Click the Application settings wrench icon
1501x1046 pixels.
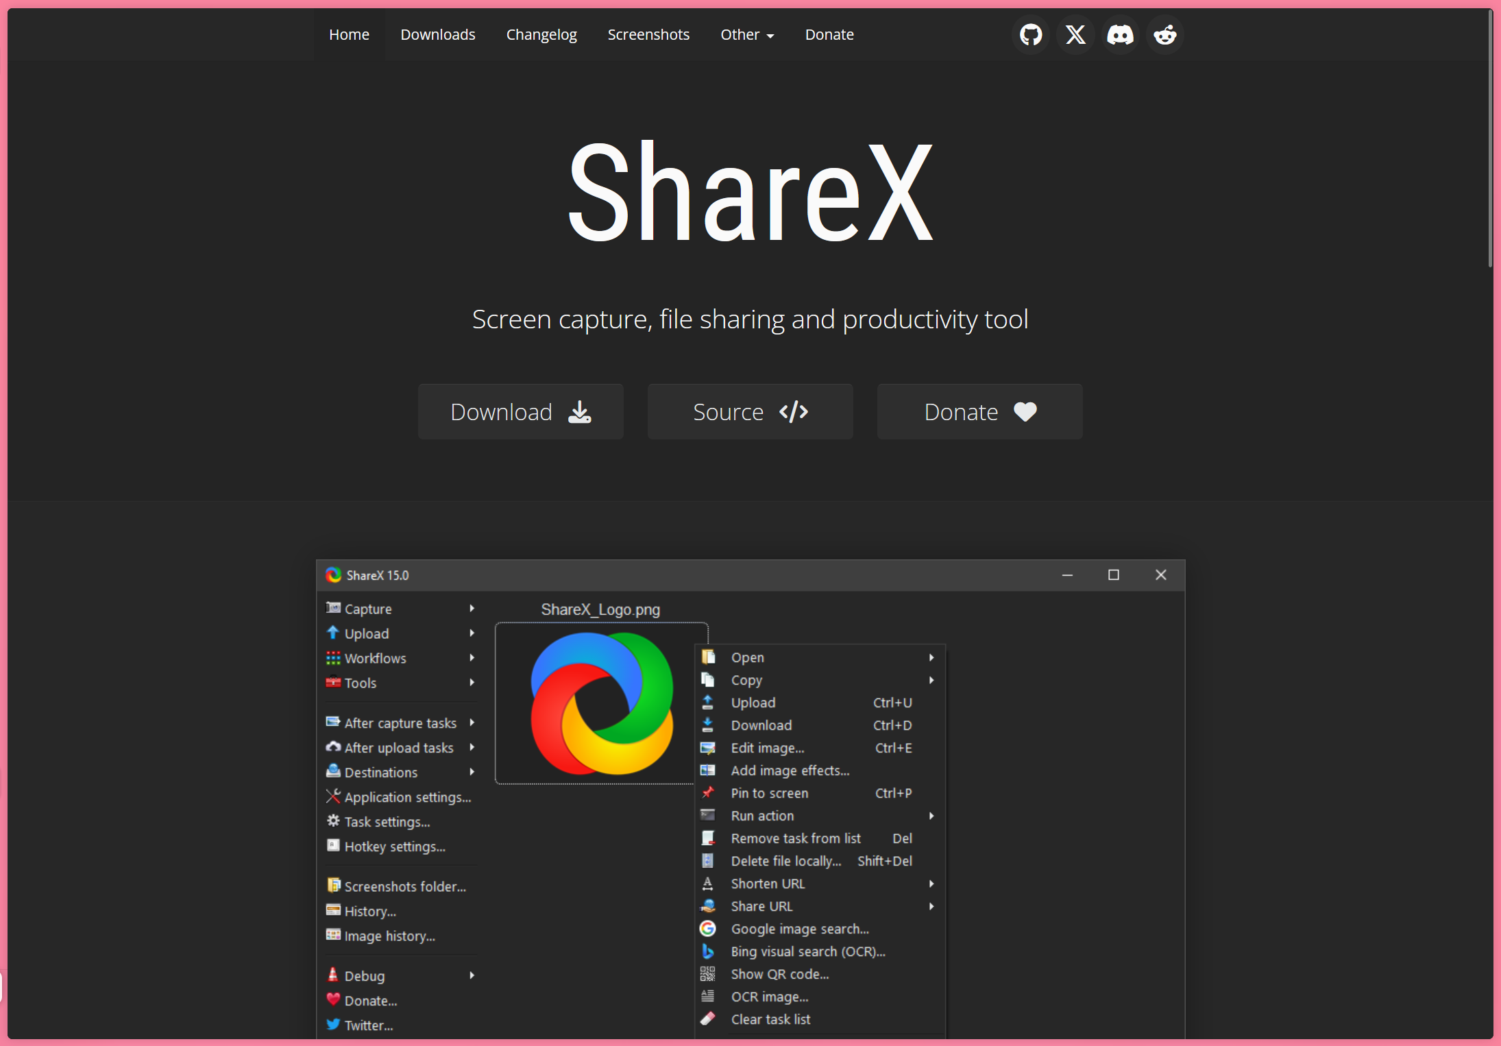[333, 796]
